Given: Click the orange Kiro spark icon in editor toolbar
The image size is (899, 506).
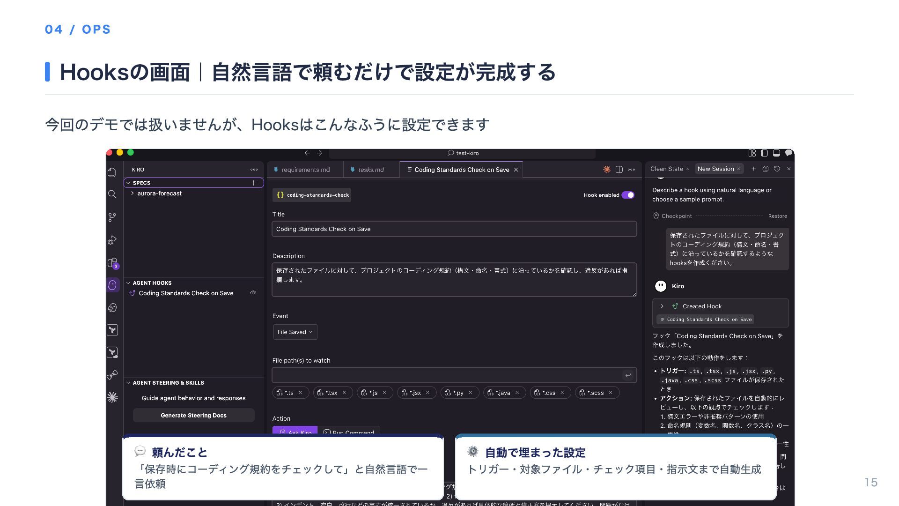Looking at the screenshot, I should (607, 170).
